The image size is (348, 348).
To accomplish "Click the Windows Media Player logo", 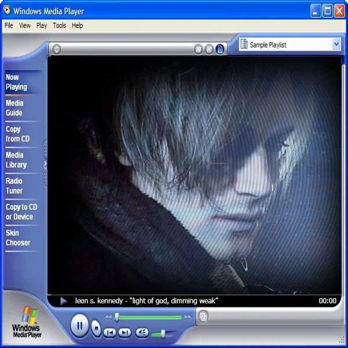I will click(27, 322).
